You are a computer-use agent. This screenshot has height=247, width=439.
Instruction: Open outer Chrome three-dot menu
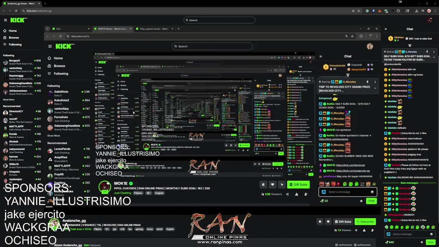tap(435, 11)
